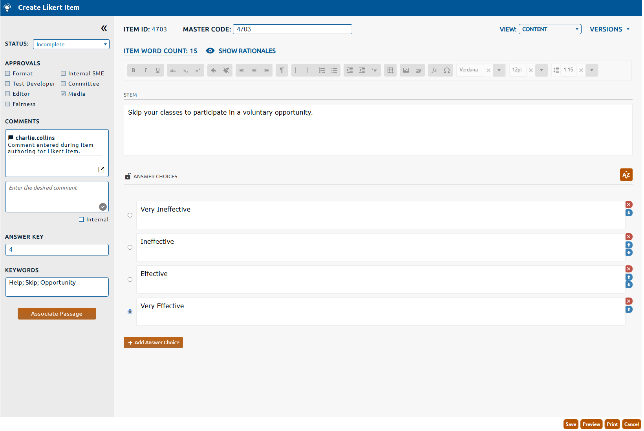
Task: Open the font size dropdown arrow
Action: 541,70
